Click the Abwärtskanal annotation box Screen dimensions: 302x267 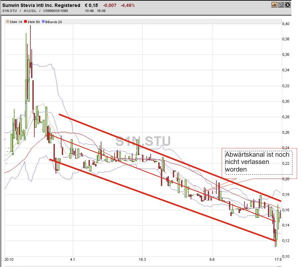[257, 162]
